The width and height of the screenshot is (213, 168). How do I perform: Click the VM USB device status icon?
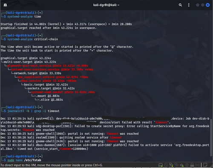(187, 165)
